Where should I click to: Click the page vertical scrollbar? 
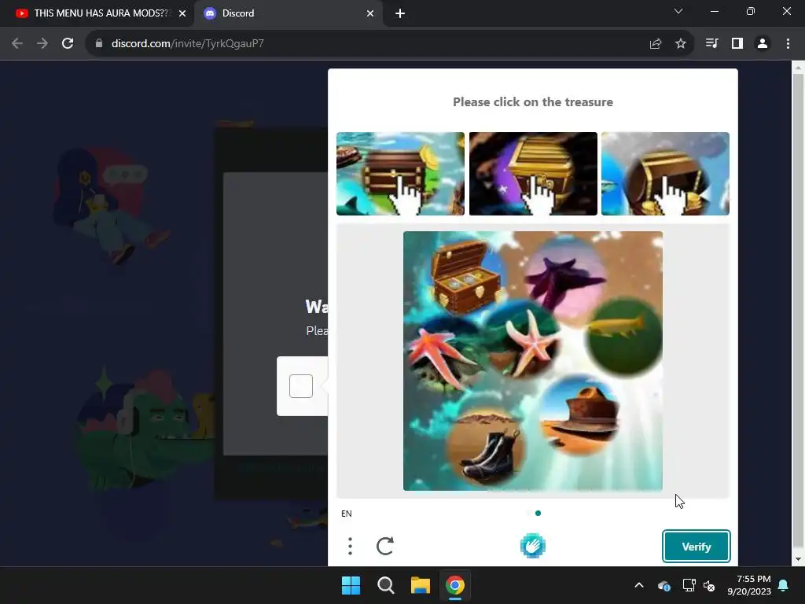click(798, 311)
